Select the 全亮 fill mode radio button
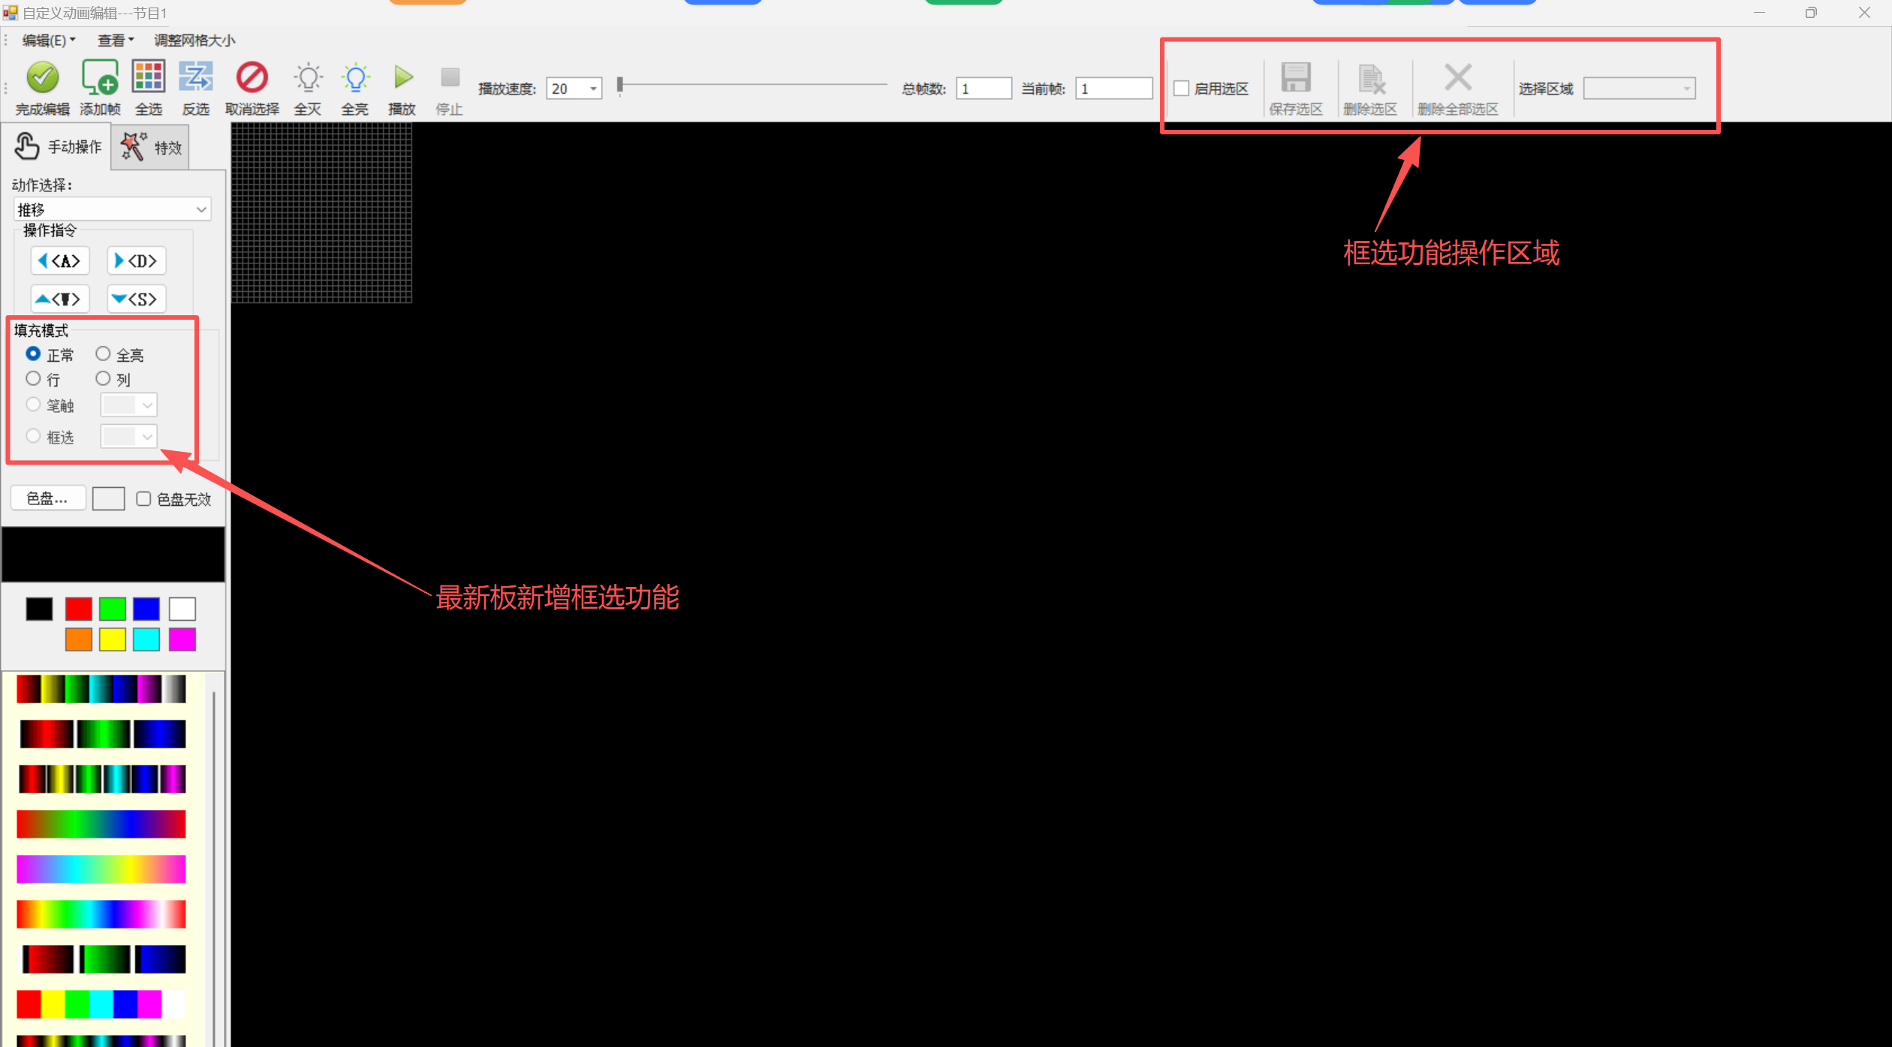This screenshot has width=1892, height=1047. coord(103,353)
